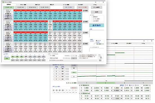Viewport: 155px width, 103px height.
Task: Toggle the 保存フォルダ指定 checkbox
Action: tap(49, 58)
